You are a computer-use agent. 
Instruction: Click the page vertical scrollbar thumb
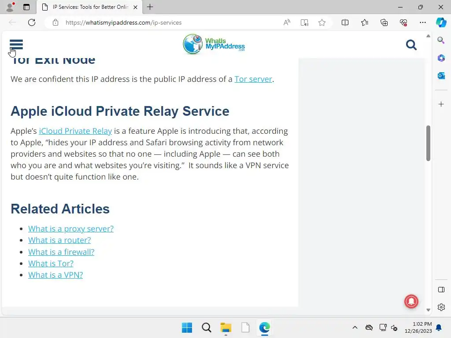[428, 143]
